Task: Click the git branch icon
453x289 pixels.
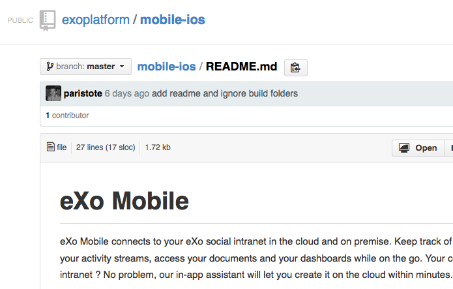Action: pyautogui.click(x=50, y=67)
